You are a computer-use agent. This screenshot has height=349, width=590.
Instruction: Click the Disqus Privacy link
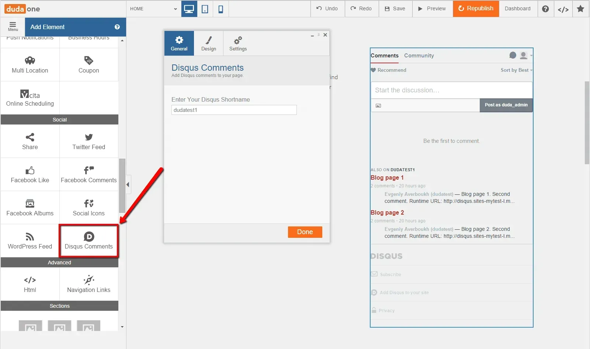(383, 310)
